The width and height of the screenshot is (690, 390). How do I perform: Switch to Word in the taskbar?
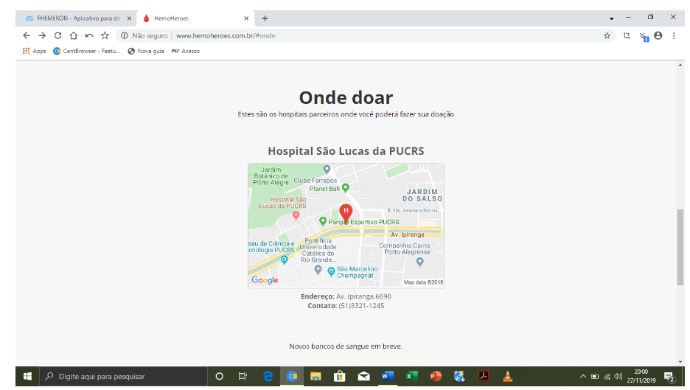point(388,376)
